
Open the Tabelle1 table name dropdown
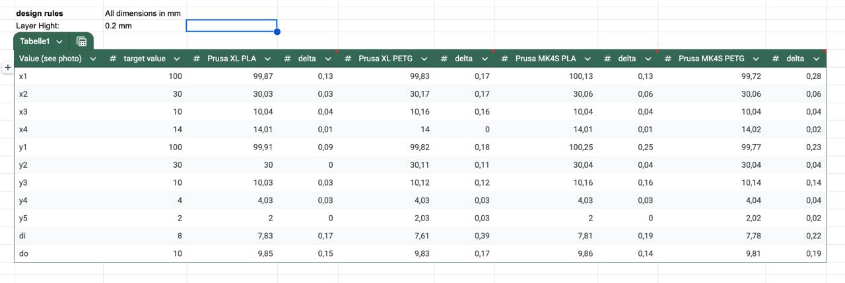[x=59, y=41]
